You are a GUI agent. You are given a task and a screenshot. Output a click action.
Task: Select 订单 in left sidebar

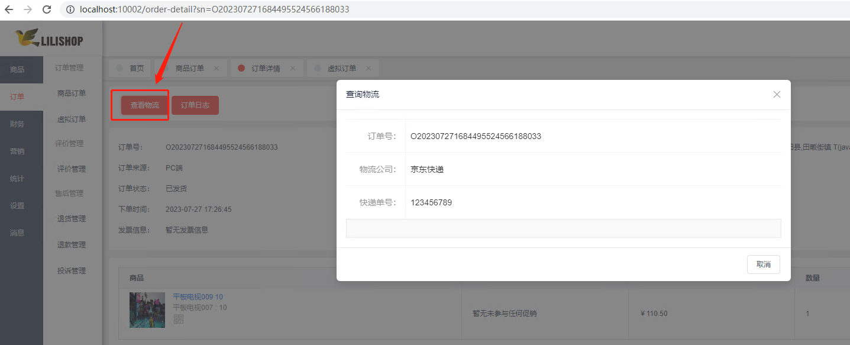(x=21, y=97)
